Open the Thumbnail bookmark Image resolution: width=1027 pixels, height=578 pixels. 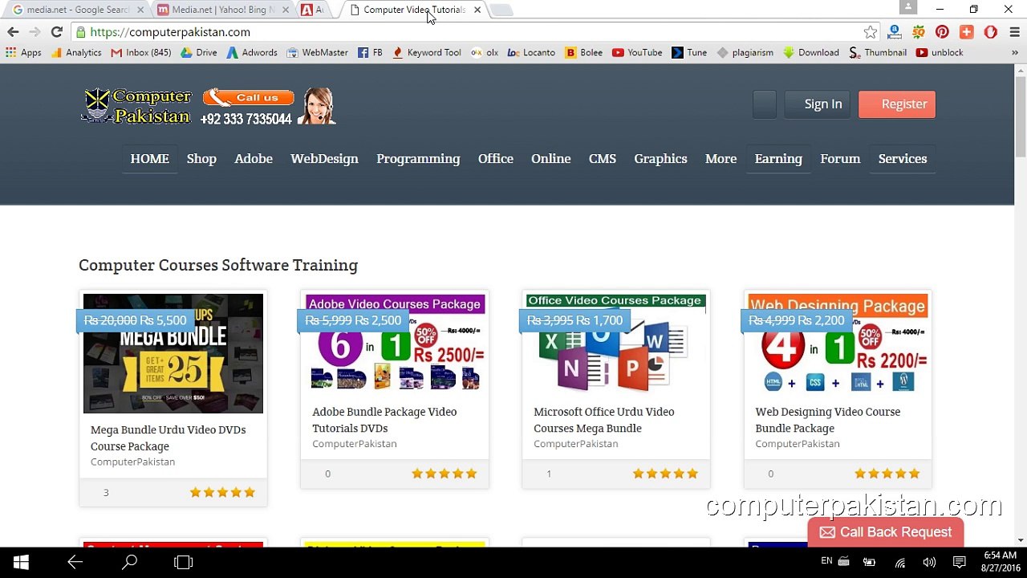pyautogui.click(x=877, y=52)
